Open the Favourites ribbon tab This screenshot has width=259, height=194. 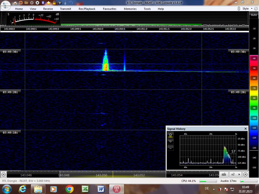pyautogui.click(x=110, y=9)
